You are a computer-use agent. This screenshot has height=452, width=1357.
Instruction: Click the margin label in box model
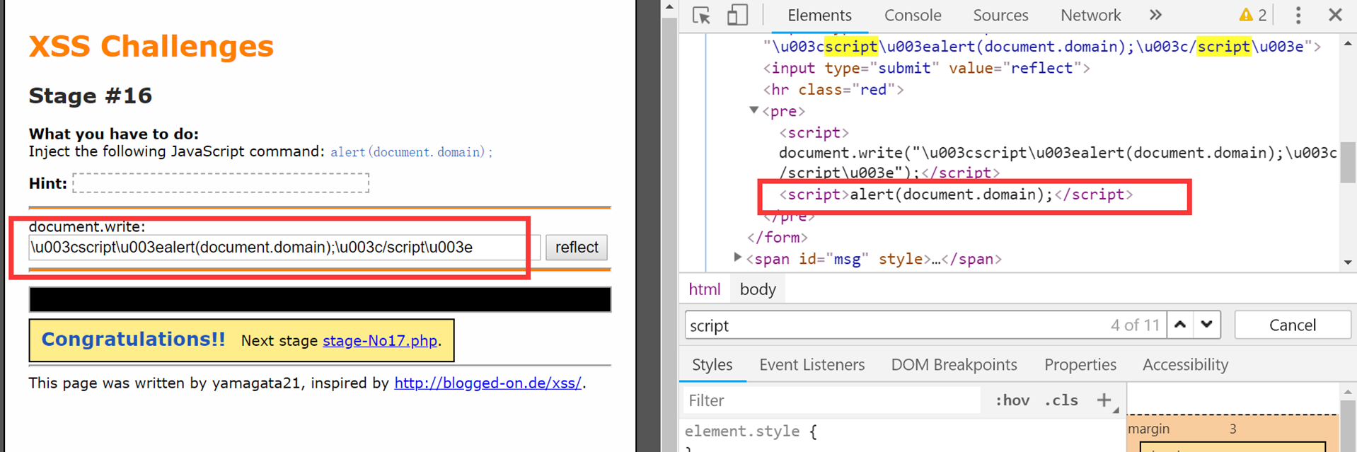(x=1148, y=429)
